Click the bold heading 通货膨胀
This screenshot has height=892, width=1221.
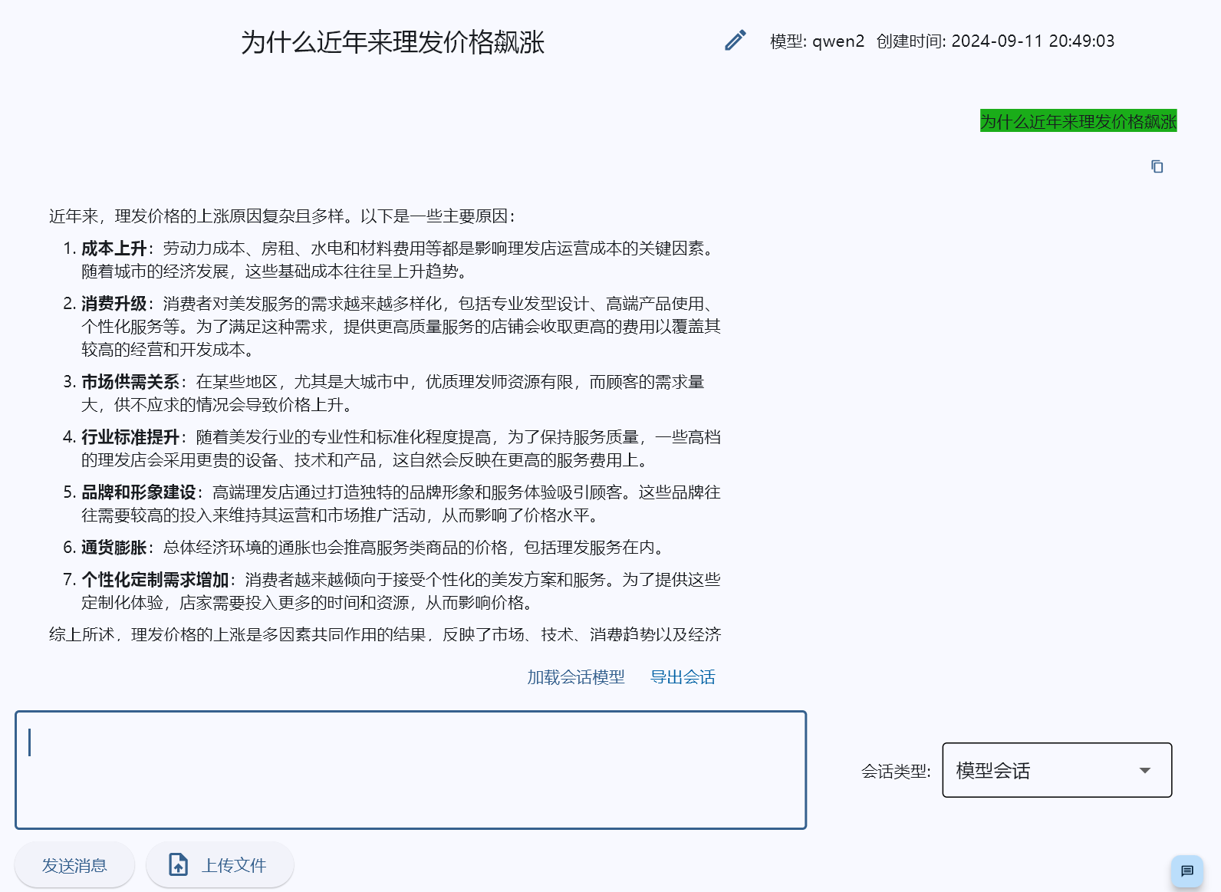(x=114, y=548)
